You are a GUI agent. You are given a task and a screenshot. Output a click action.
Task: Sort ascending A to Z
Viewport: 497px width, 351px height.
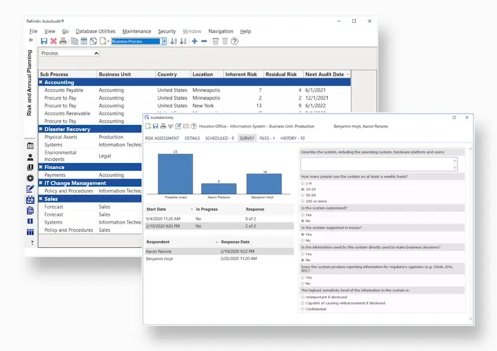[x=174, y=41]
